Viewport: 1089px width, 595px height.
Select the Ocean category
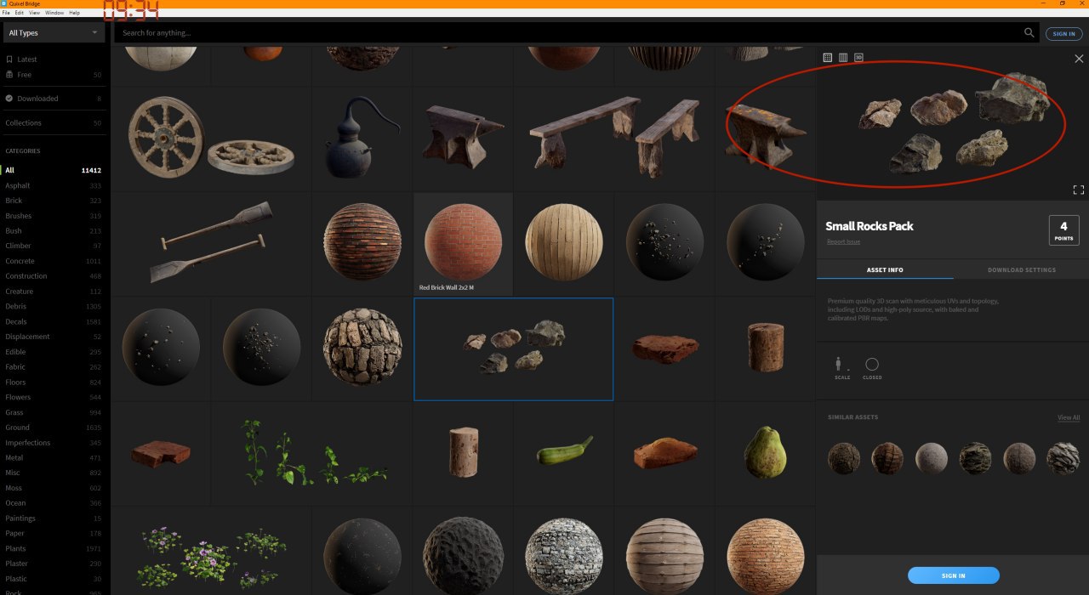click(54, 503)
